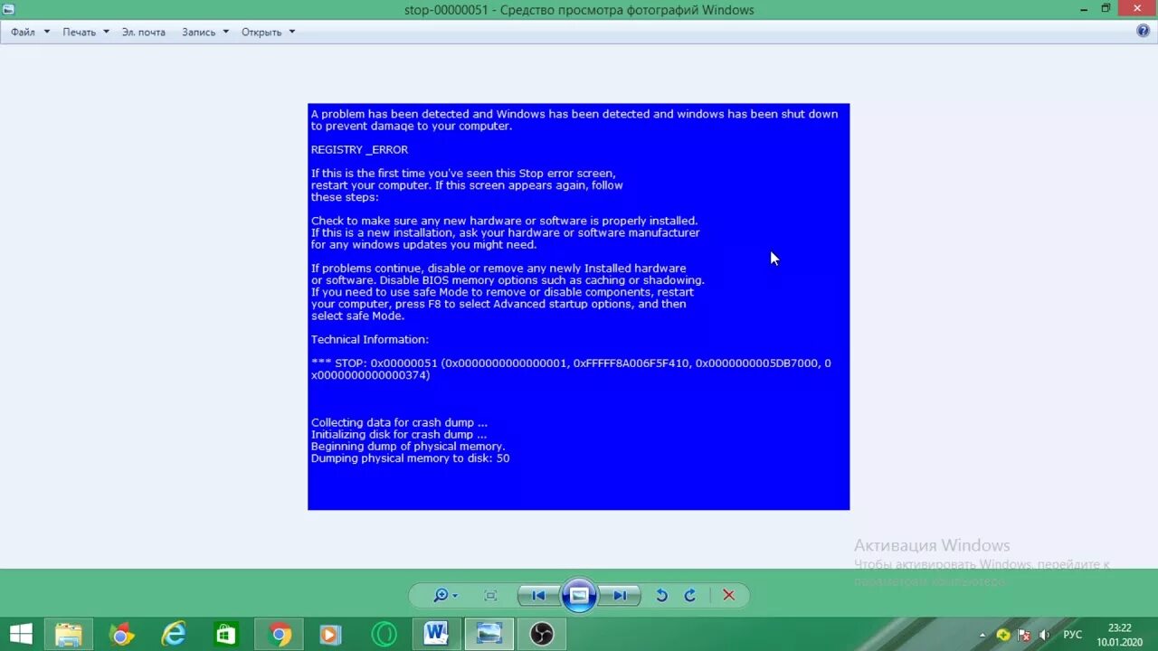Expand the Печать dropdown arrow
Image resolution: width=1158 pixels, height=651 pixels.
point(106,32)
